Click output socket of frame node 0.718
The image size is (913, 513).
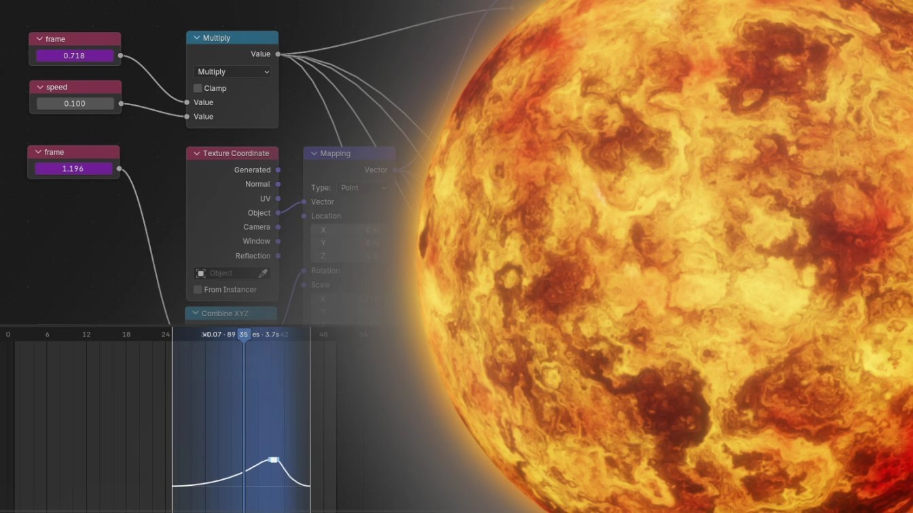120,56
